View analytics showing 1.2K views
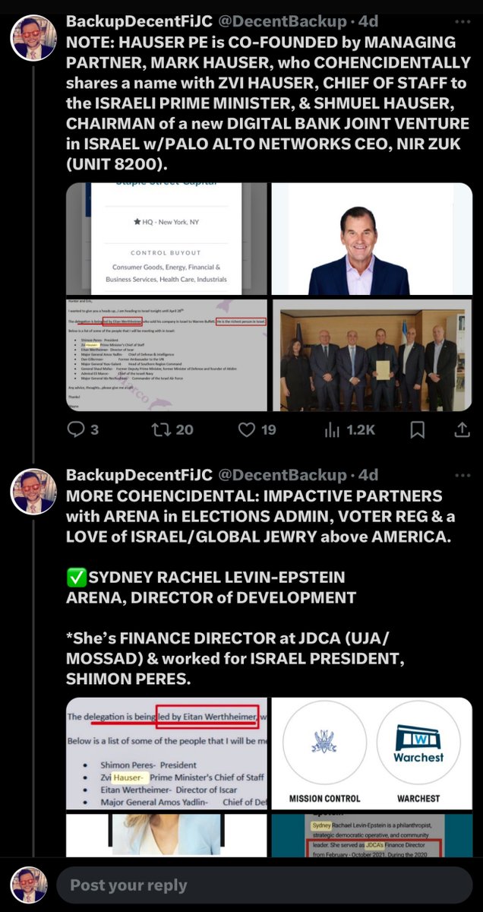 coord(349,429)
